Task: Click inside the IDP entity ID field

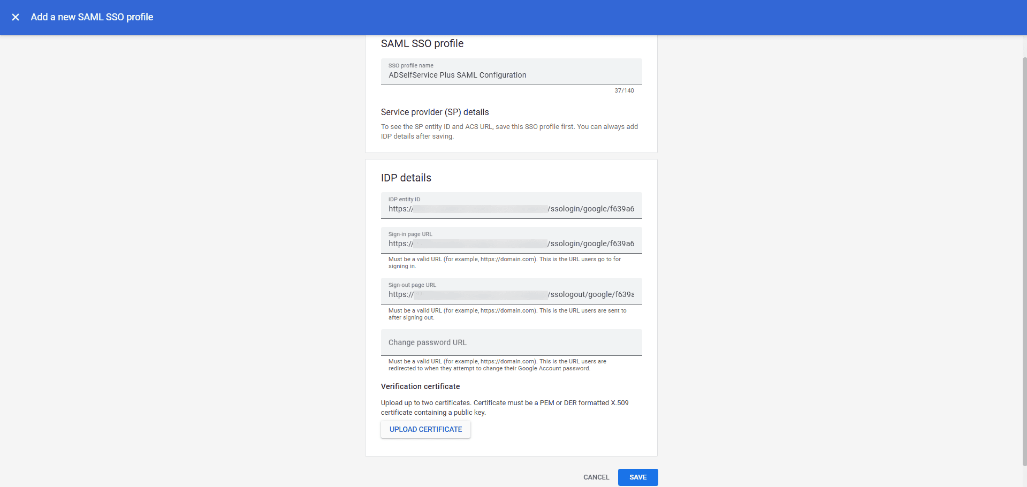Action: [511, 209]
